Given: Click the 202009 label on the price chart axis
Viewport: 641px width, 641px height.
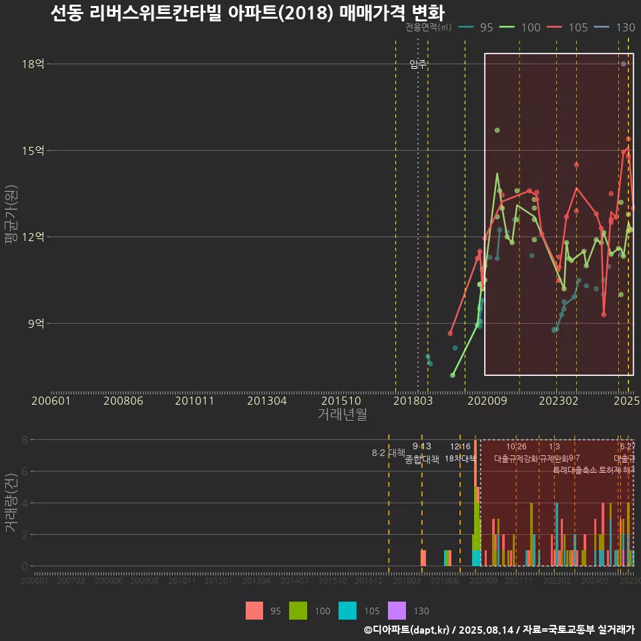Looking at the screenshot, I should click(487, 401).
